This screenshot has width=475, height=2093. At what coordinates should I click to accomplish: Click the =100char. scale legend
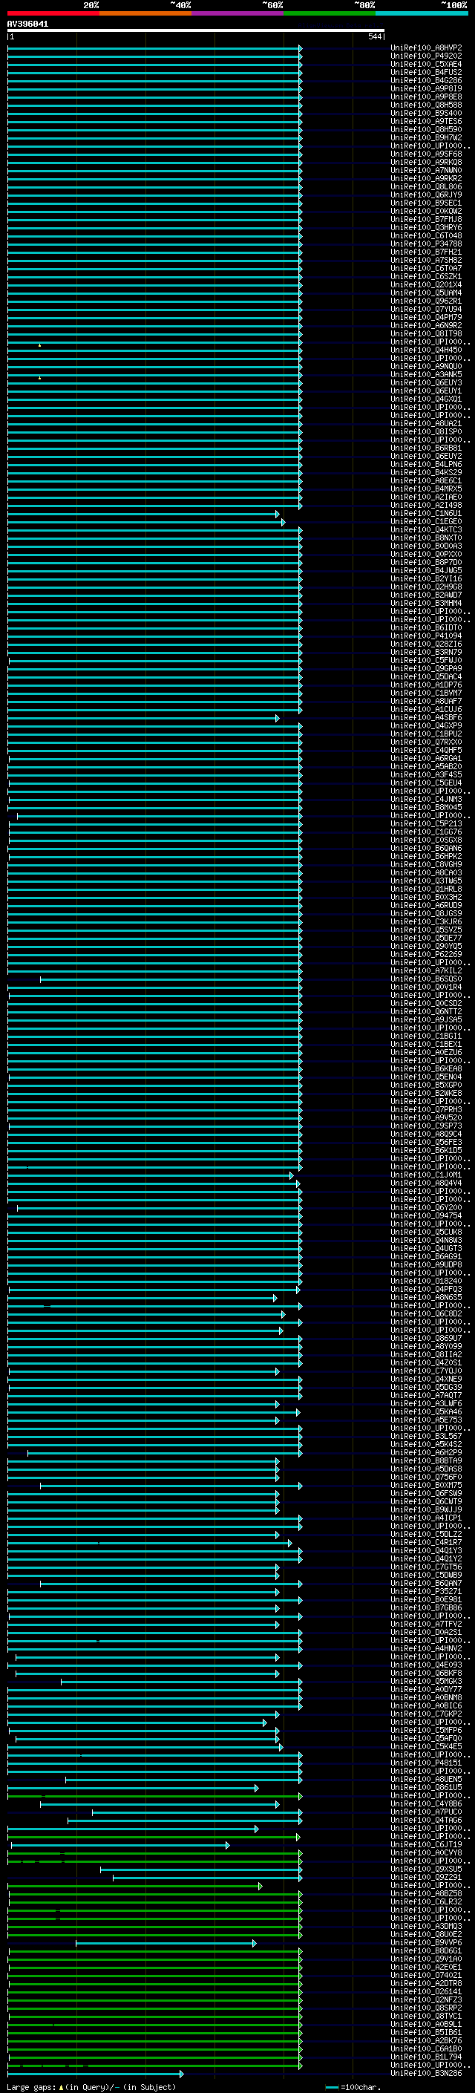pyautogui.click(x=353, y=2087)
